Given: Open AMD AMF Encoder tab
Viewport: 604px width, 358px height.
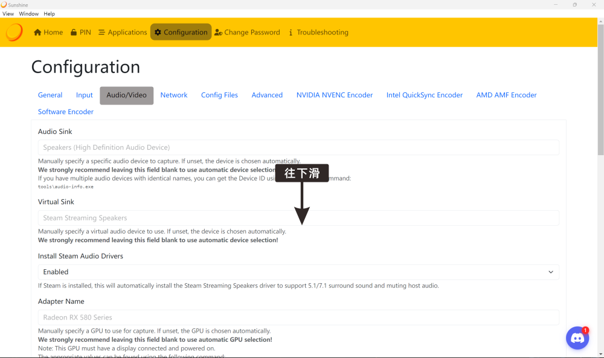Looking at the screenshot, I should 506,95.
